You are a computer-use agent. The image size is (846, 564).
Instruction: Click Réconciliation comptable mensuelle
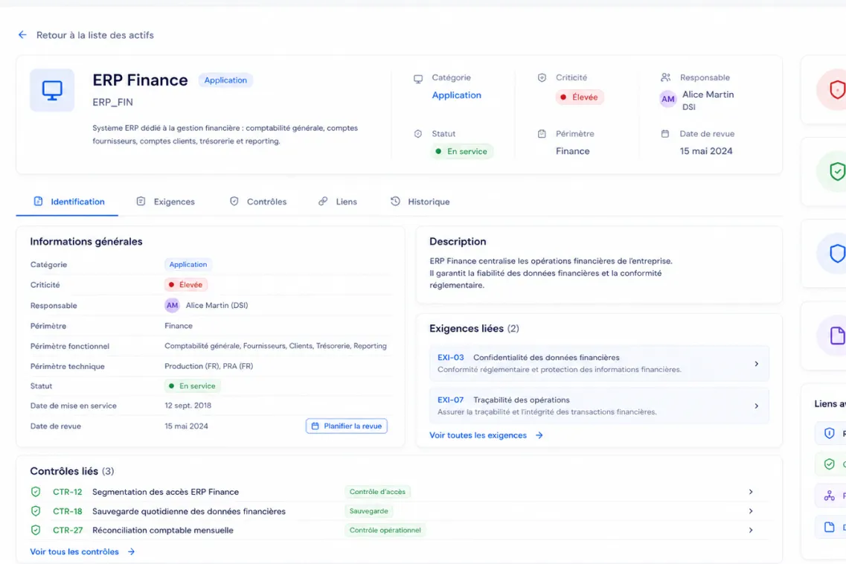click(163, 530)
